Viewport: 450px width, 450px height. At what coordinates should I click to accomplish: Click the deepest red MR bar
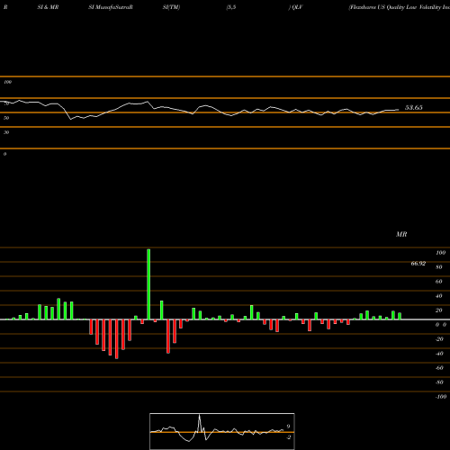[117, 339]
